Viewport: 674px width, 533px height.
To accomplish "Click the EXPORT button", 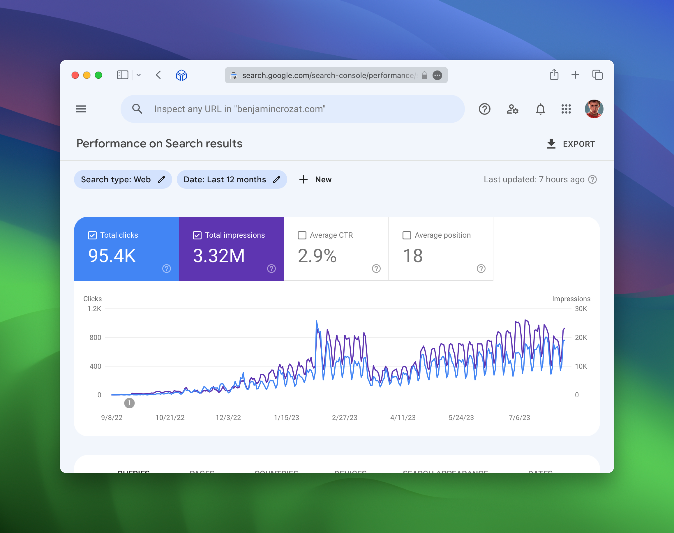I will click(571, 144).
